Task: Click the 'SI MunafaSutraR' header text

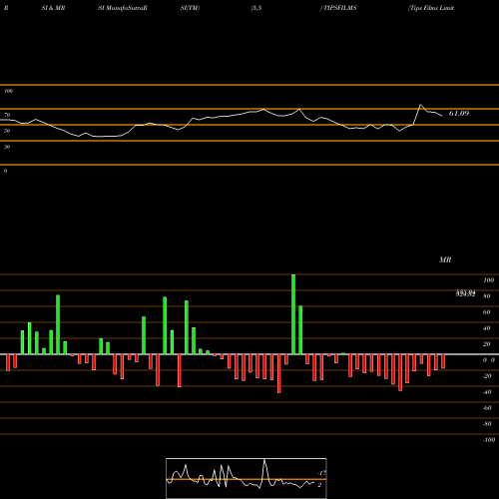Action: pyautogui.click(x=123, y=8)
